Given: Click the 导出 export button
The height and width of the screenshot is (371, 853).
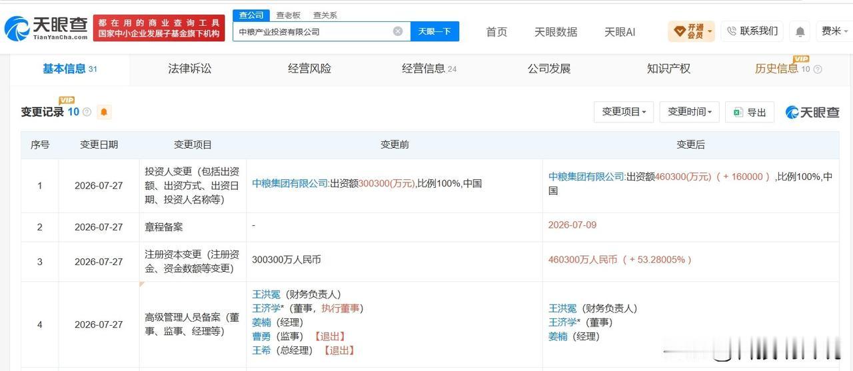Looking at the screenshot, I should tap(750, 112).
